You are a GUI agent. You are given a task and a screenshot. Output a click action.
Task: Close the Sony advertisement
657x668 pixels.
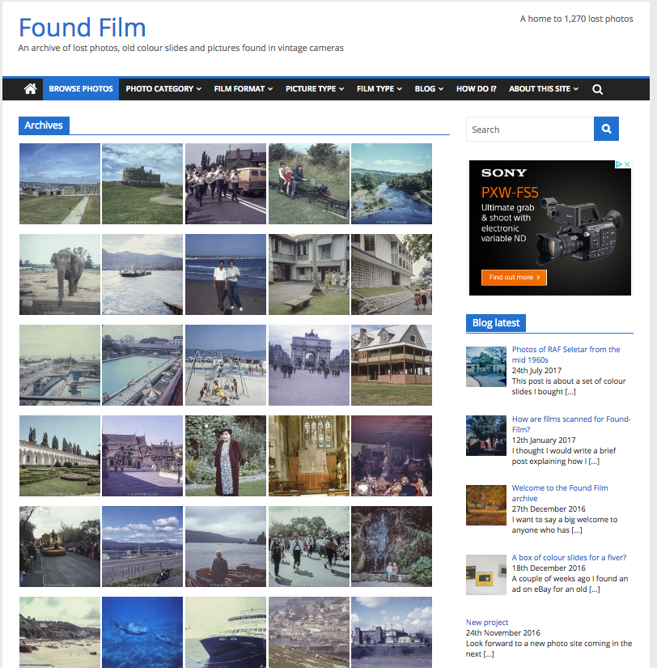click(x=627, y=164)
